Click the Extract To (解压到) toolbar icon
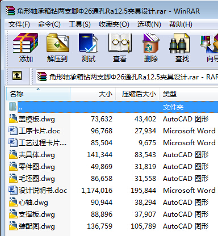 click(x=57, y=43)
